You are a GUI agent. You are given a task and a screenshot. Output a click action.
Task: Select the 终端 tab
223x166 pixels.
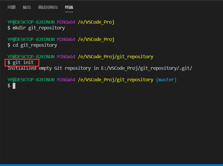click(x=69, y=7)
